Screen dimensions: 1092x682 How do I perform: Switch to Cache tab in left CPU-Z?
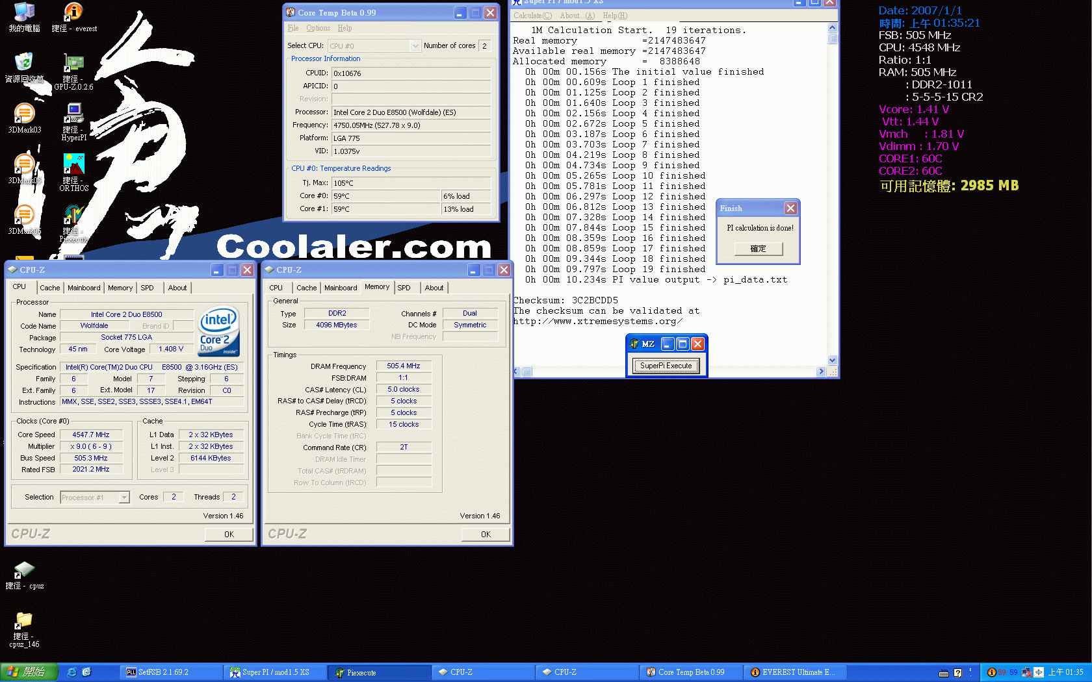(49, 288)
